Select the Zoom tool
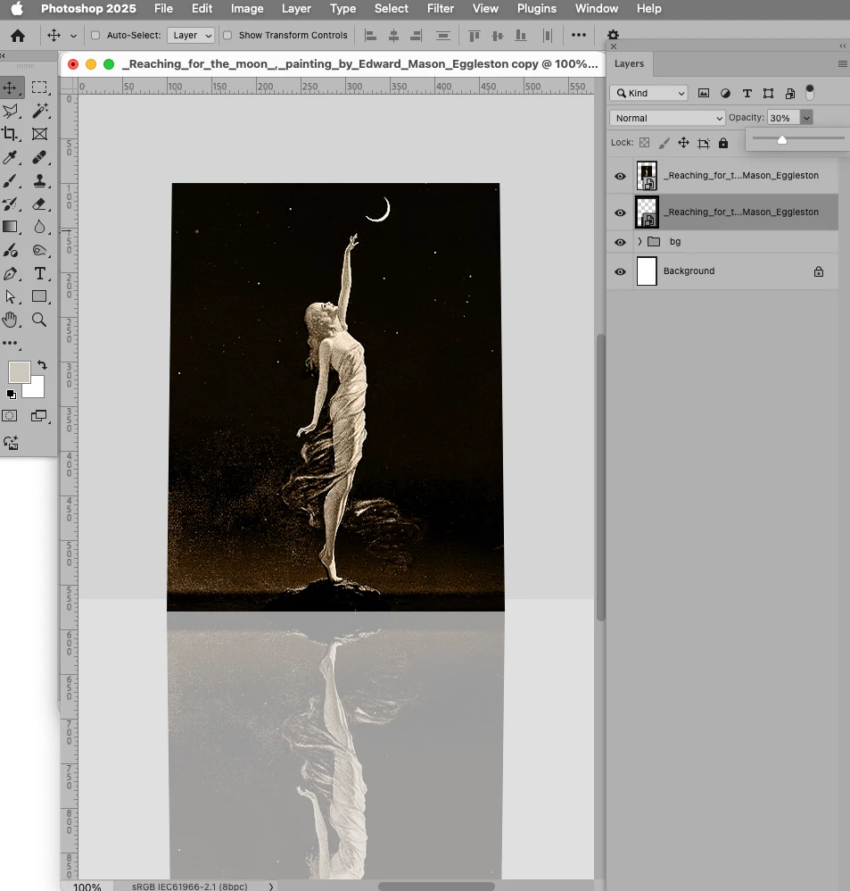This screenshot has width=850, height=891. tap(39, 320)
